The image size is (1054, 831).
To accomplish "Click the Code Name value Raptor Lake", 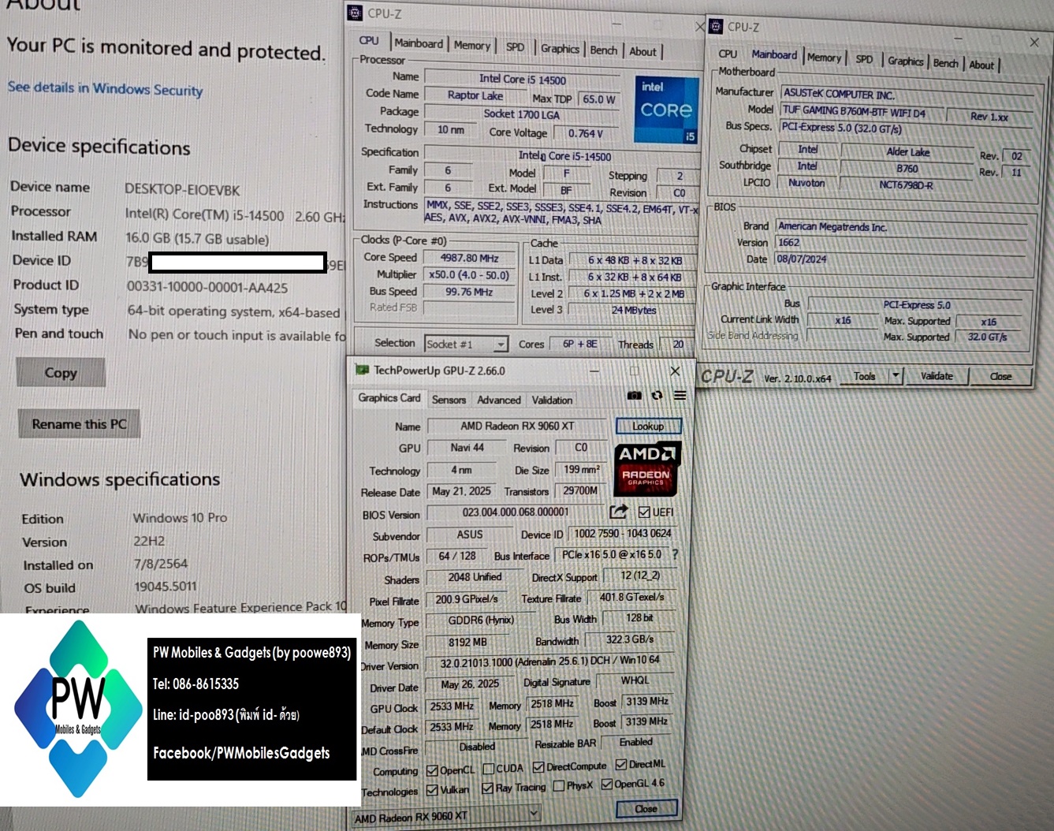I will coord(475,95).
